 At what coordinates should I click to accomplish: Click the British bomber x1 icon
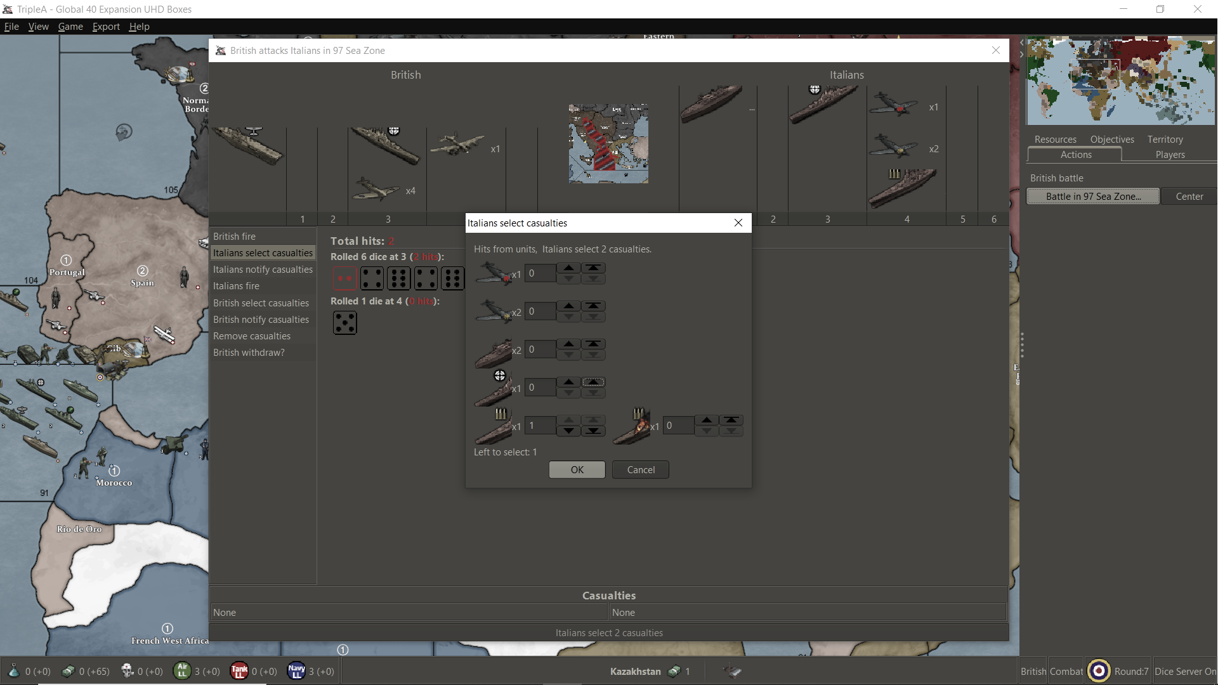click(x=457, y=145)
